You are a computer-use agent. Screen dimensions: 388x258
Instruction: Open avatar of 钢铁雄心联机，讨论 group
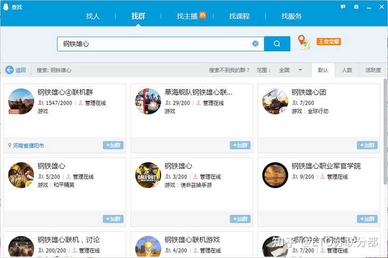21,247
